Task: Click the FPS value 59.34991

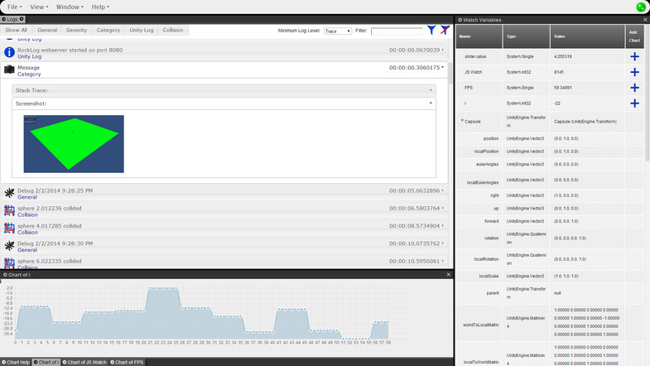Action: click(x=563, y=88)
